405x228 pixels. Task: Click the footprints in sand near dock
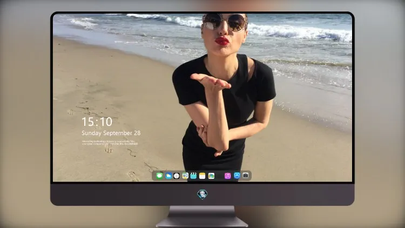click(133, 176)
